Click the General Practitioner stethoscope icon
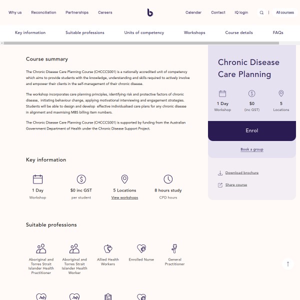This screenshot has height=300, width=300. pos(174,248)
